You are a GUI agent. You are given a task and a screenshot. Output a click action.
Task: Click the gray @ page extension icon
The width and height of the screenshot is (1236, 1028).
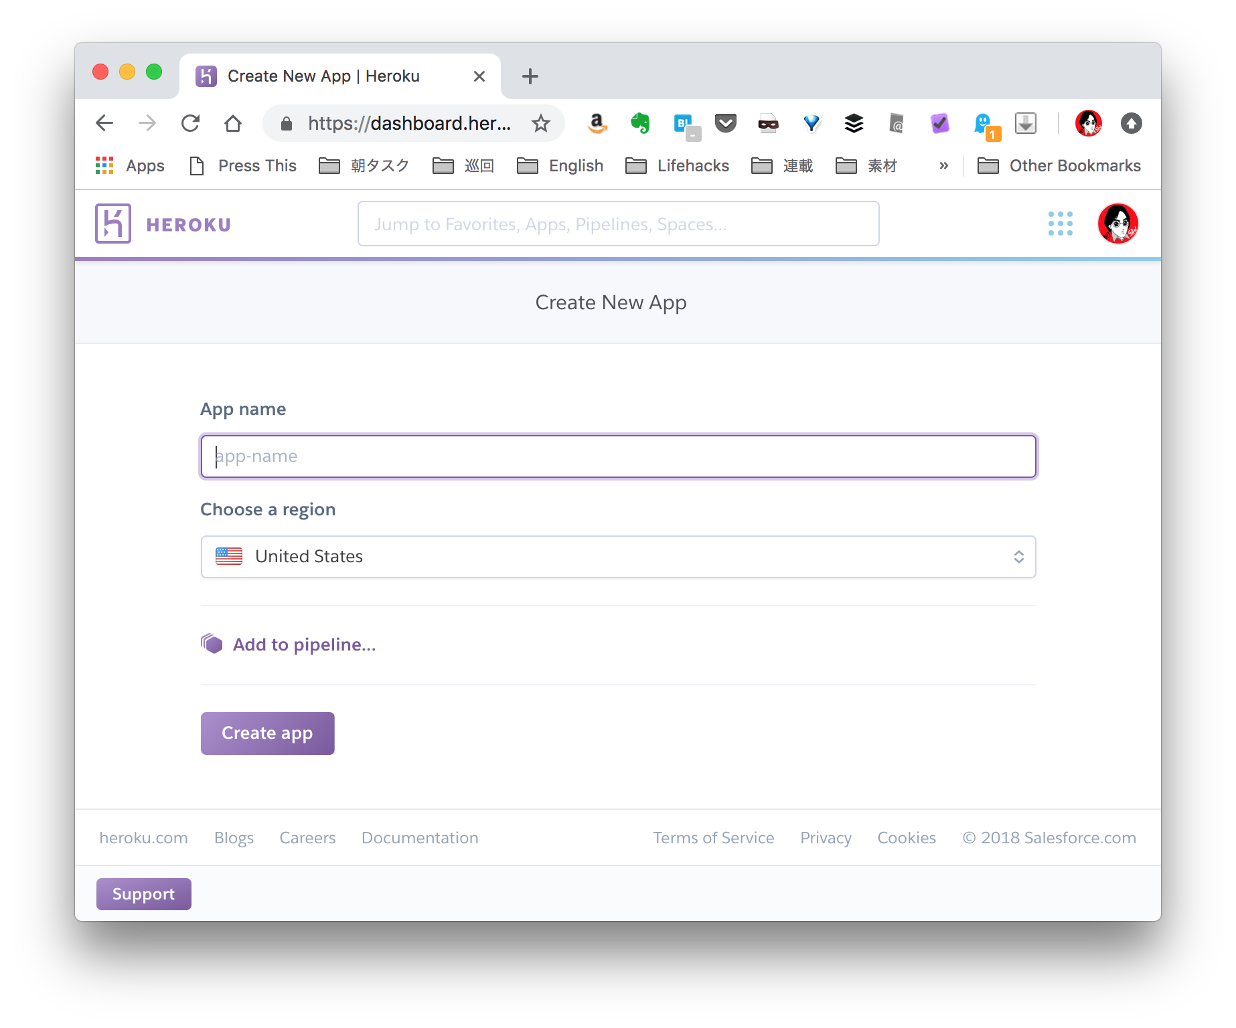tap(897, 123)
